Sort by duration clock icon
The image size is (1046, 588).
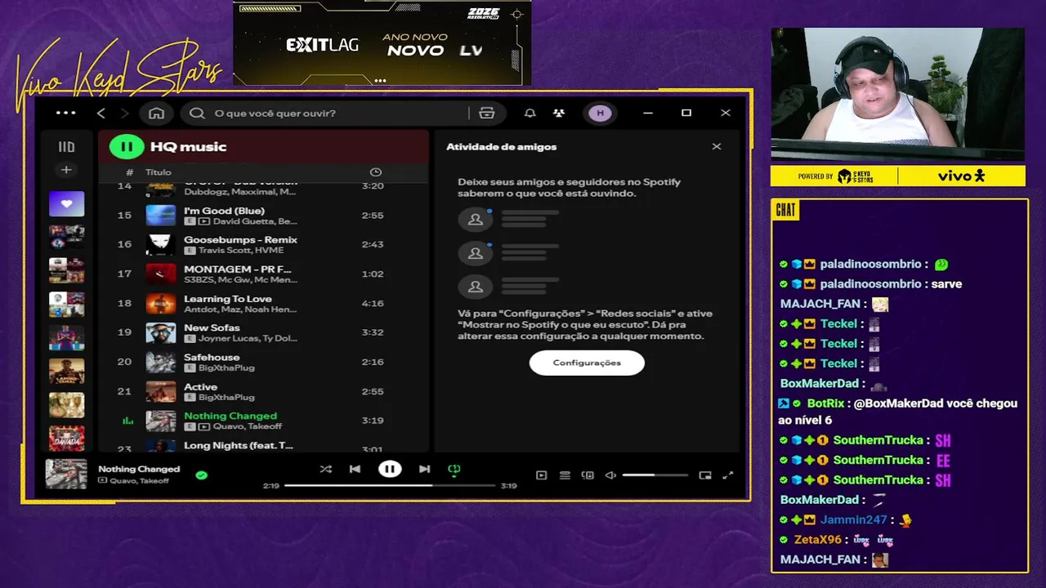pos(375,172)
